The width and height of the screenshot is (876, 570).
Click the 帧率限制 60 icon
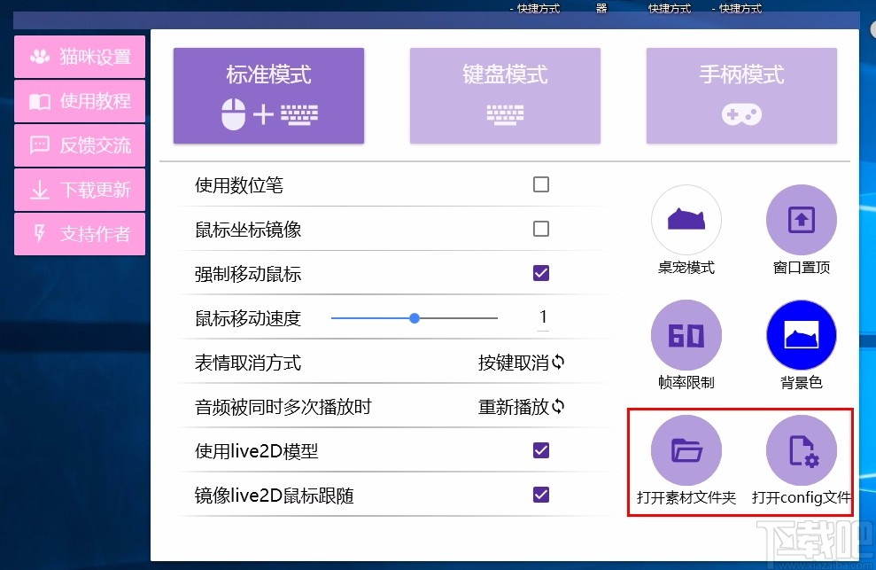(686, 335)
